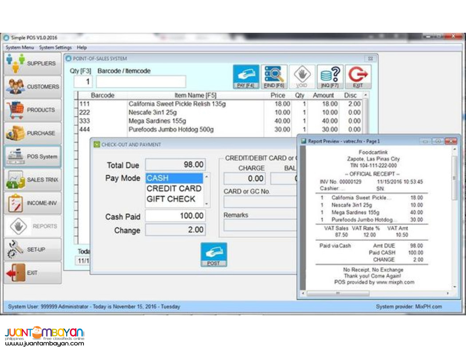Close the Point-Of-Sales System window
This screenshot has height=349, width=466.
370,58
